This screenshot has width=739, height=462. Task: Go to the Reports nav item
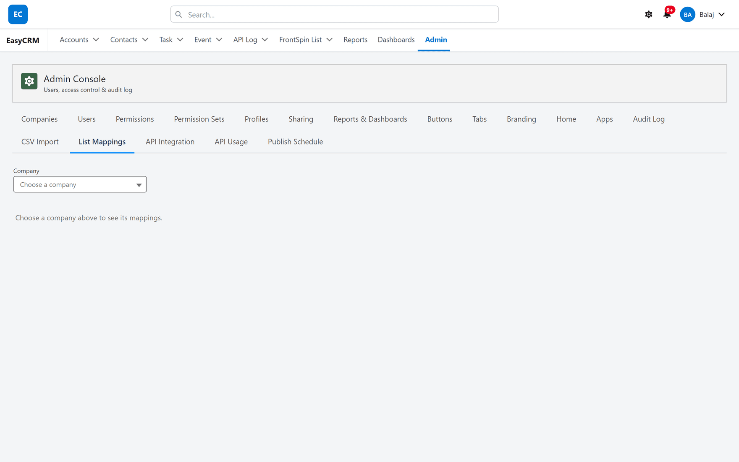tap(355, 39)
